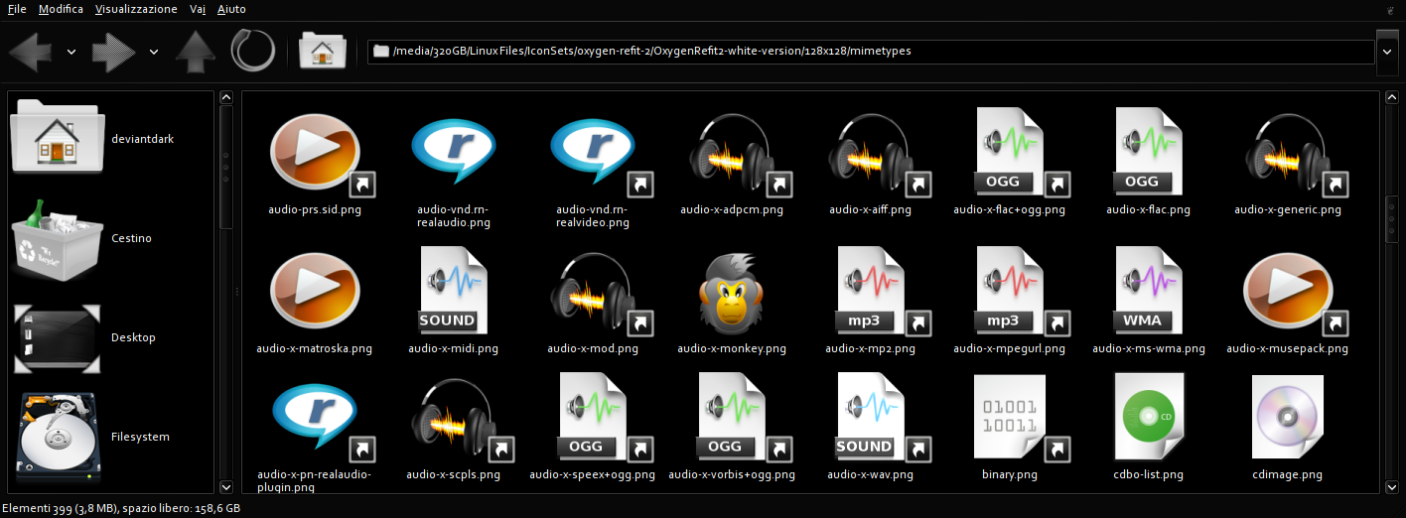This screenshot has height=518, width=1406.
Task: Open the back history dropdown arrow
Action: pyautogui.click(x=71, y=52)
